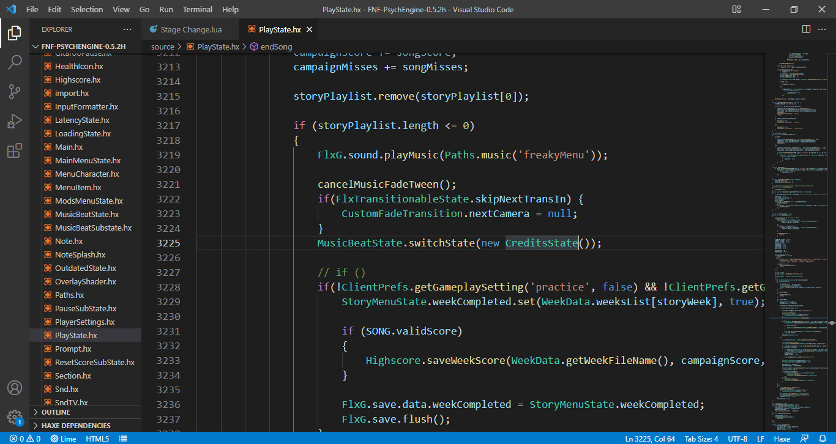Click the Lime status bar item
The width and height of the screenshot is (836, 444).
click(x=63, y=438)
